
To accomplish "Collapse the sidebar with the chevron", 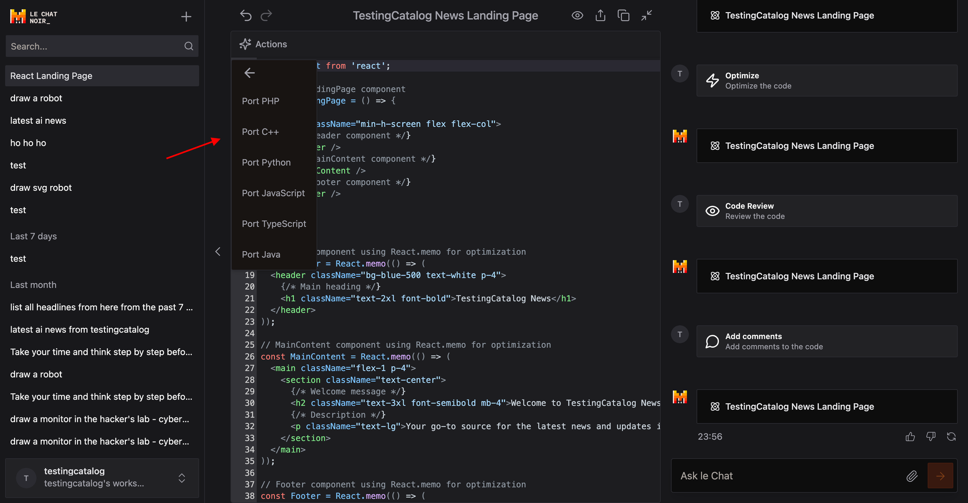I will coord(218,251).
